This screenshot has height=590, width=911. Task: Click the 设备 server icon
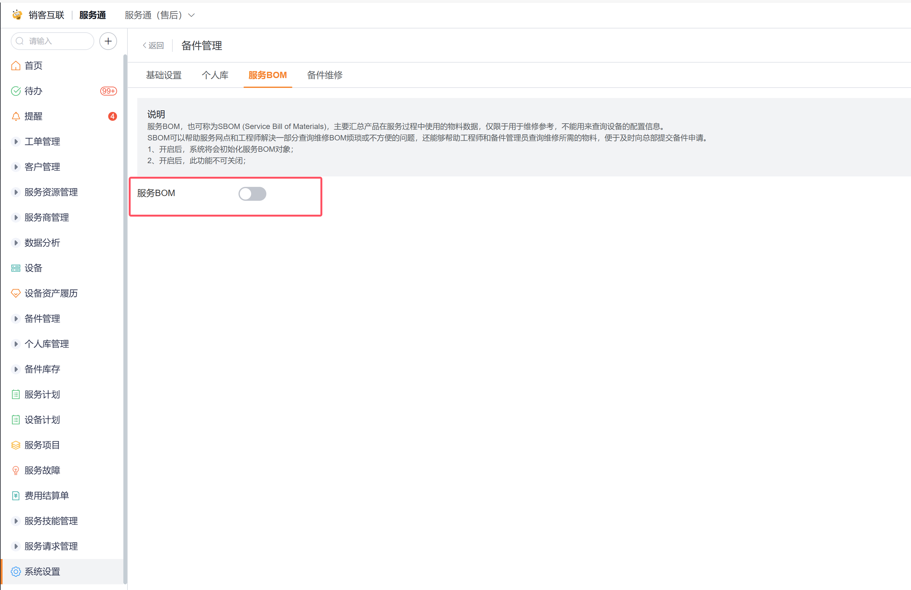16,268
